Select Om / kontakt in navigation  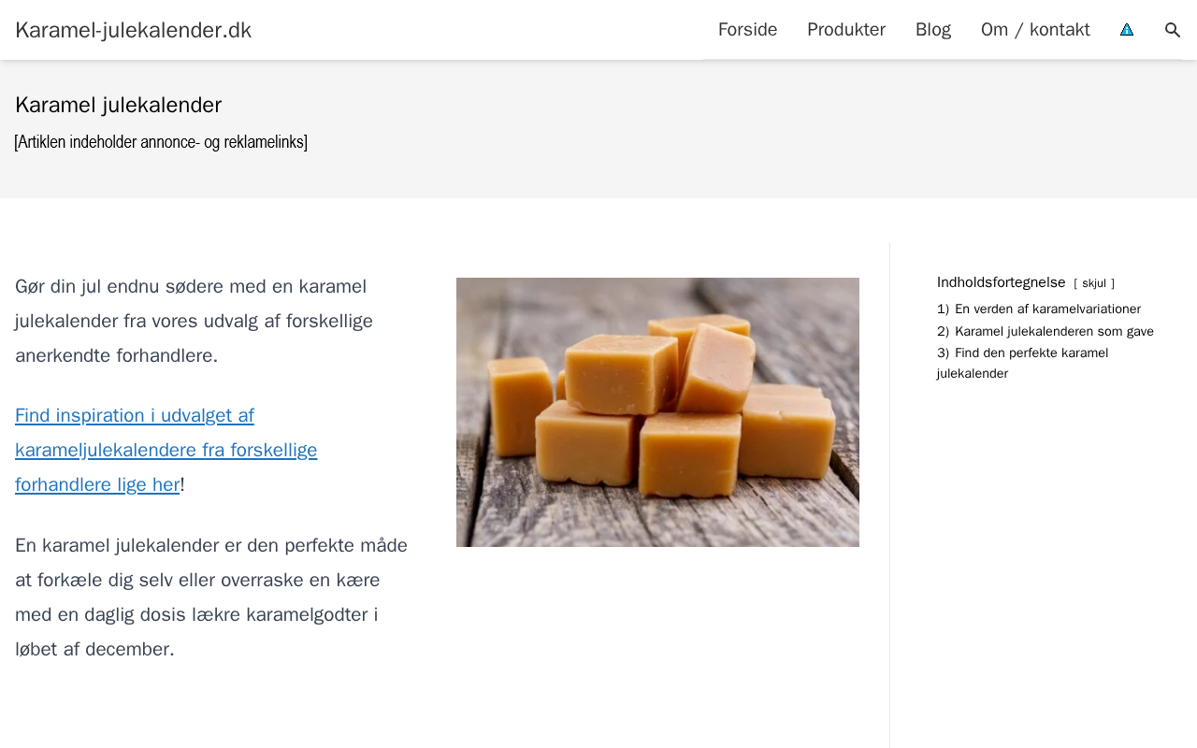[1035, 30]
